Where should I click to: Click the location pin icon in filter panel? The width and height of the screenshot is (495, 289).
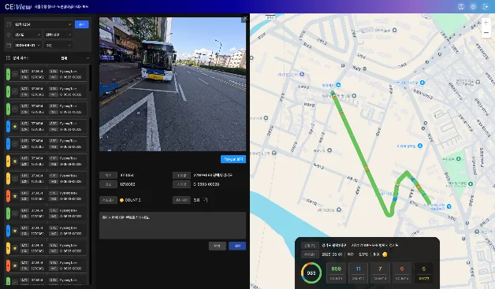click(9, 35)
